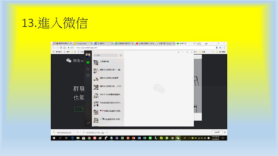This screenshot has height=156, width=278.
Task: Click the translate icon in address bar
Action: coord(217,48)
